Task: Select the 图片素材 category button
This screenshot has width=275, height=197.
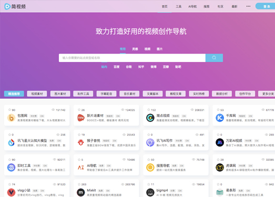Action: point(60,94)
